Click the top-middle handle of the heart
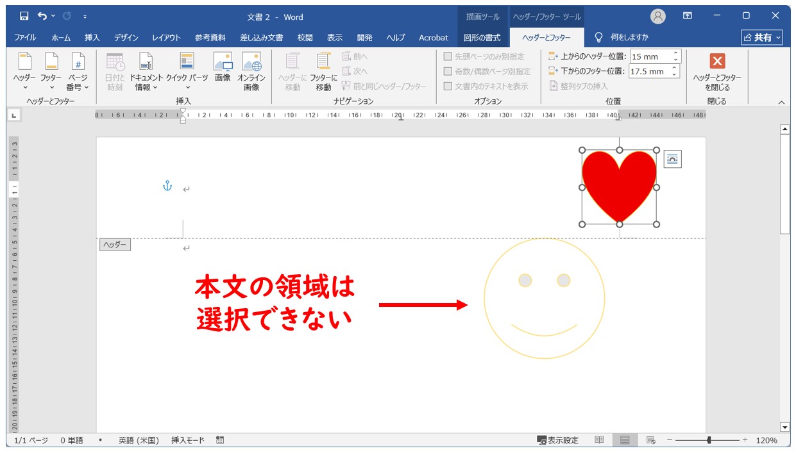Image resolution: width=796 pixels, height=453 pixels. click(x=620, y=150)
